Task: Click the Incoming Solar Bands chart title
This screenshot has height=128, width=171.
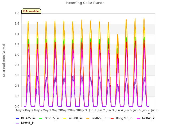Action: point(85,3)
